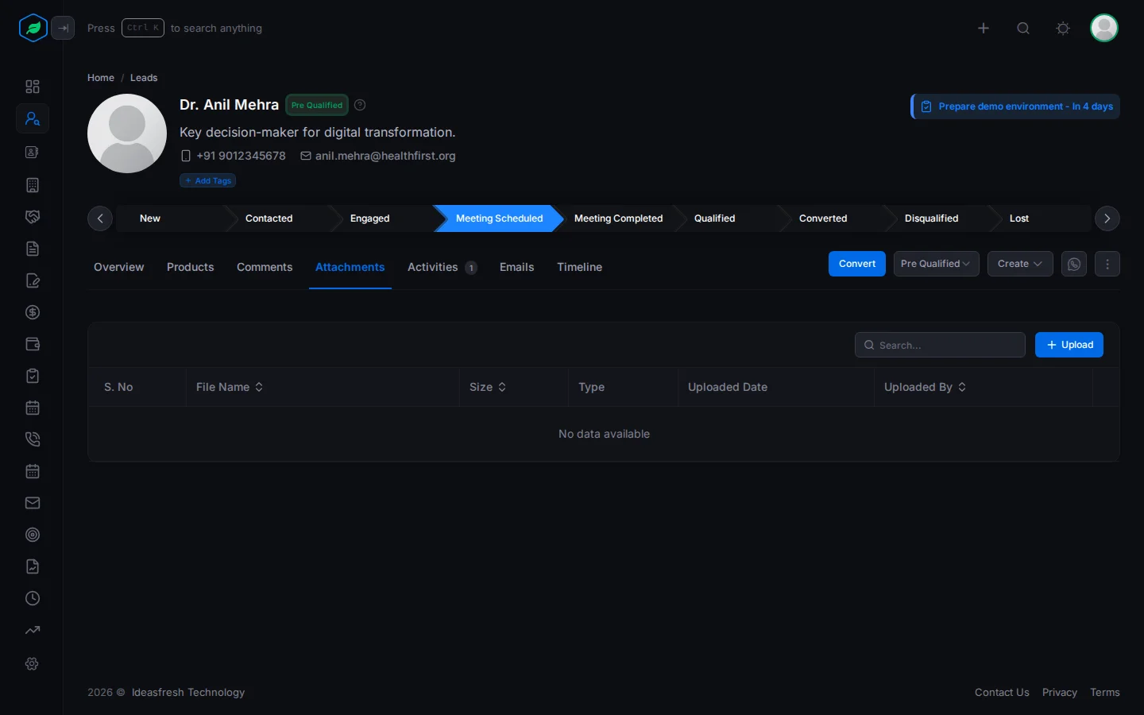This screenshot has width=1144, height=715.
Task: Open the Activities tab
Action: pos(442,267)
